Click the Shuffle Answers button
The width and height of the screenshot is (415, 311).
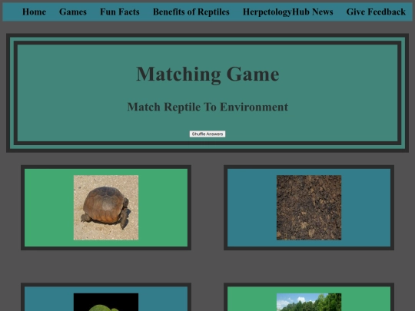[x=207, y=134]
